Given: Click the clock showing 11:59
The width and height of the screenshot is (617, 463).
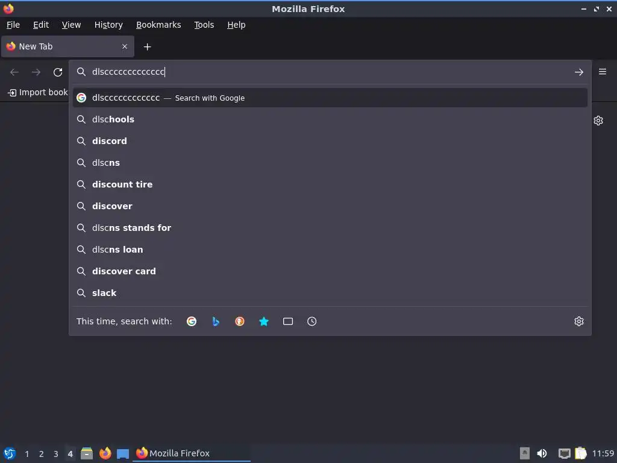Looking at the screenshot, I should pos(603,453).
